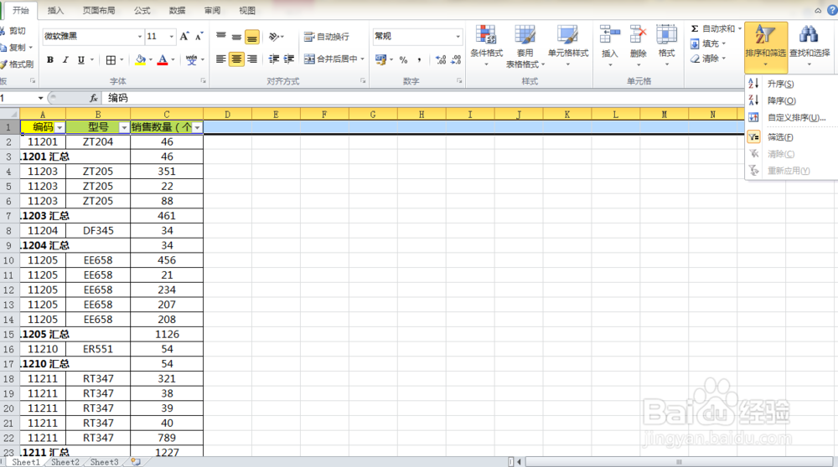Decrease font size with small A

[x=199, y=36]
